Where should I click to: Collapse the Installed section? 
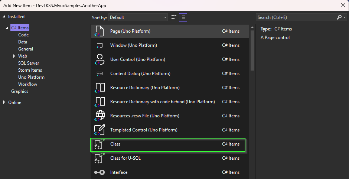(4, 17)
